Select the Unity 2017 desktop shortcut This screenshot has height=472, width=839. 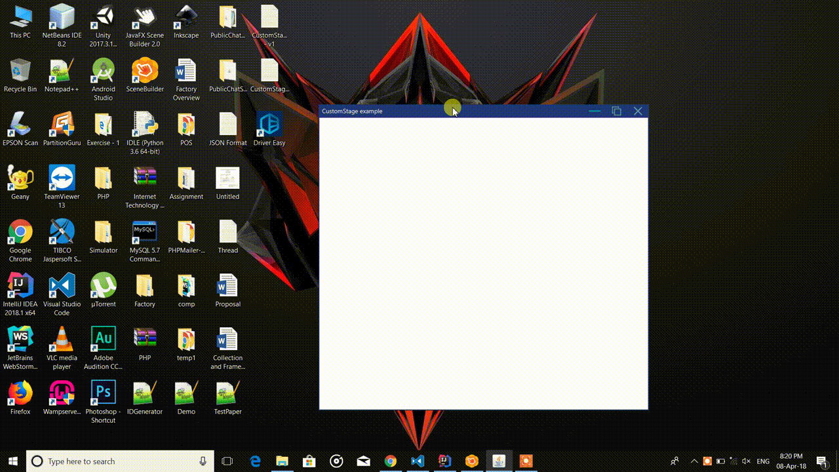coord(103,25)
